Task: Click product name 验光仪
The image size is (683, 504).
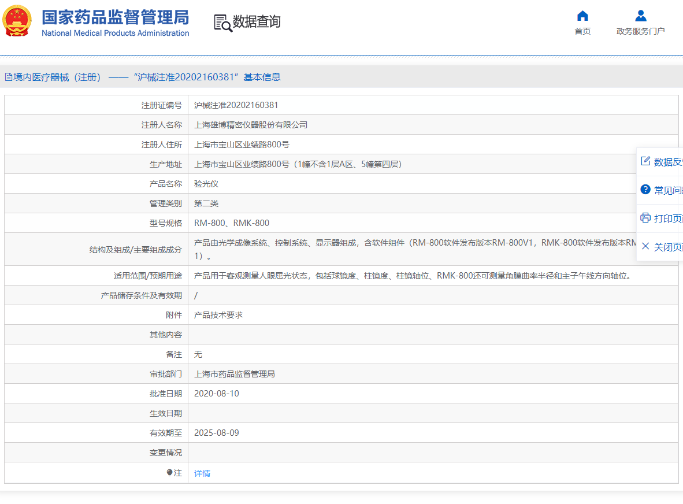Action: 206,184
